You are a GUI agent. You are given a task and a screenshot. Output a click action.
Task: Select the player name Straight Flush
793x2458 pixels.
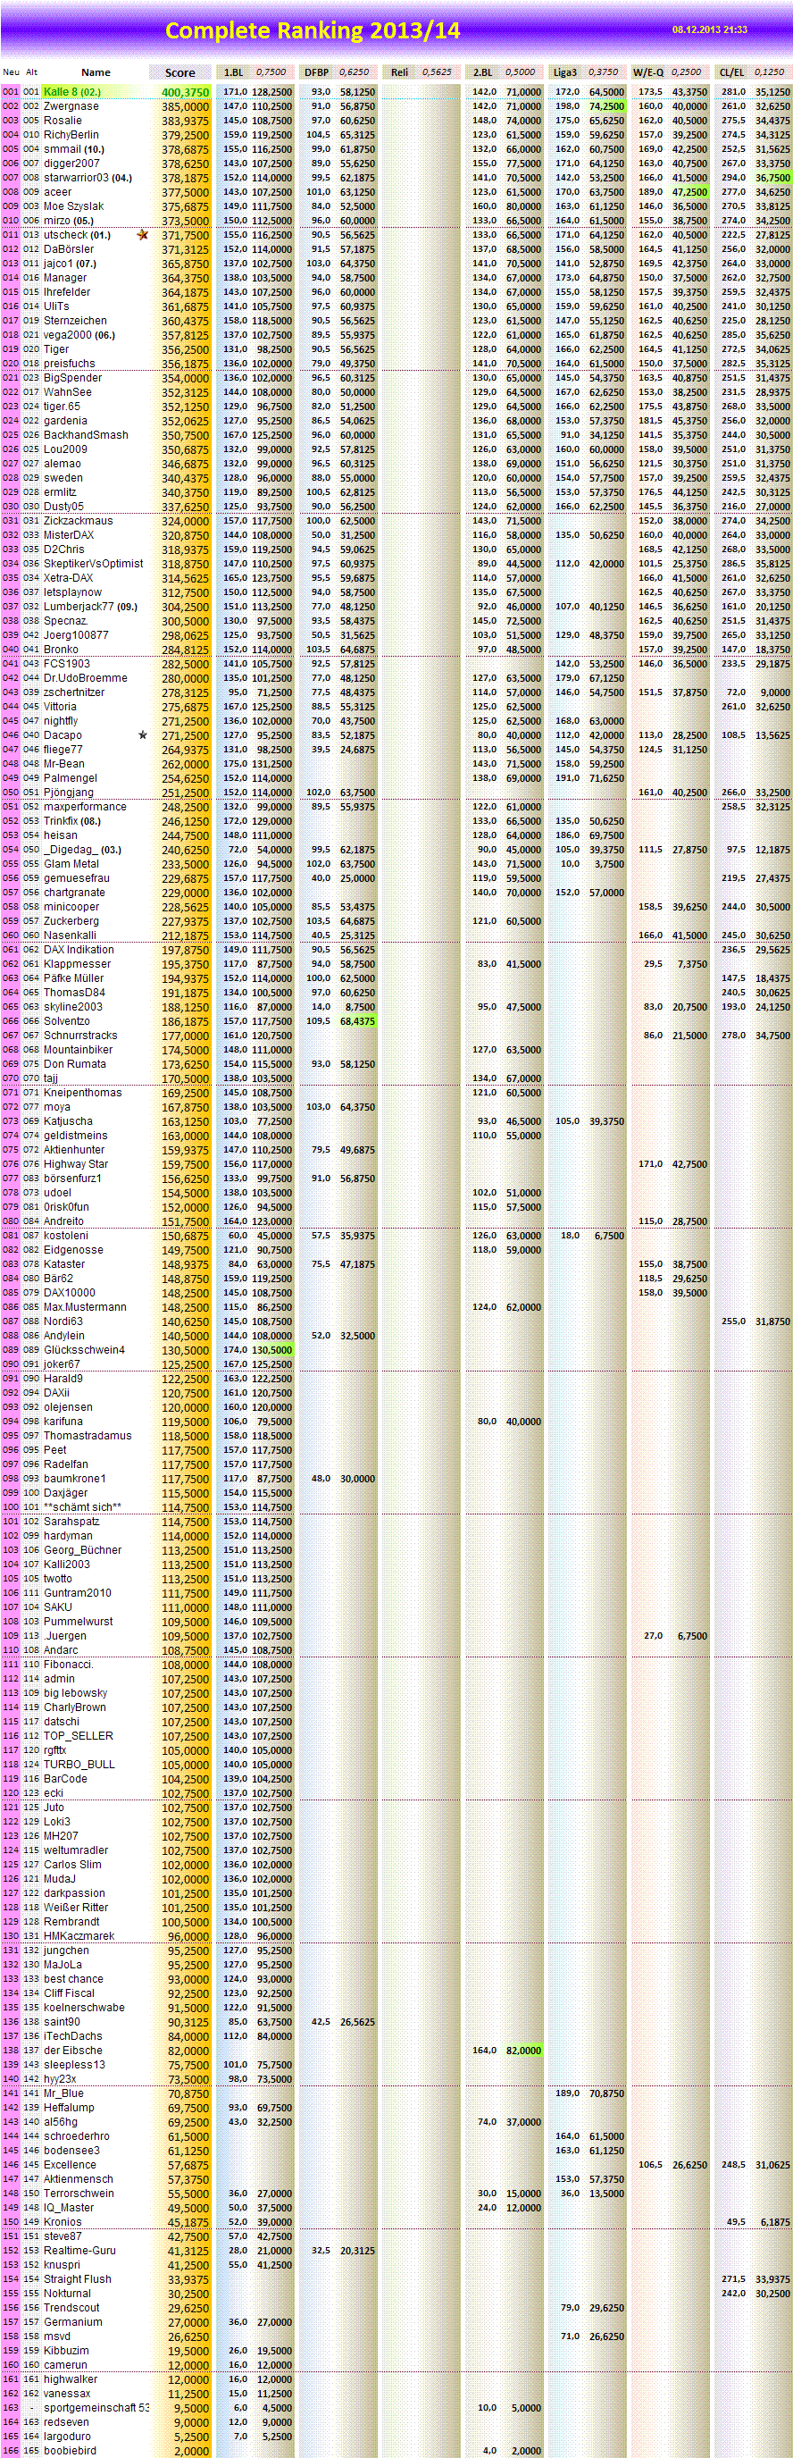coord(77,2279)
